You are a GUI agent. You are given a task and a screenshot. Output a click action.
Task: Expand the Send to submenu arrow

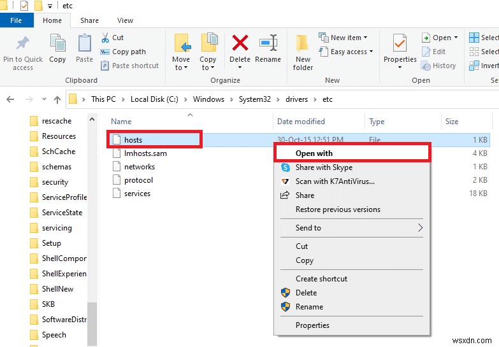(x=421, y=228)
